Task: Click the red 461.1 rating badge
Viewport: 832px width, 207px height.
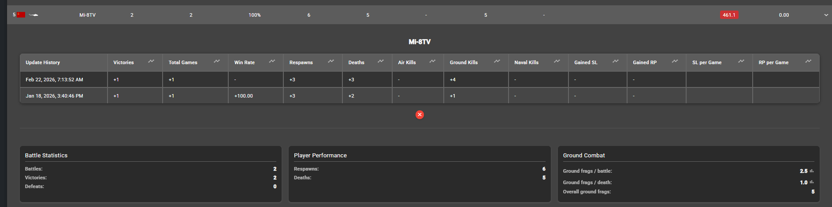Action: (x=729, y=15)
